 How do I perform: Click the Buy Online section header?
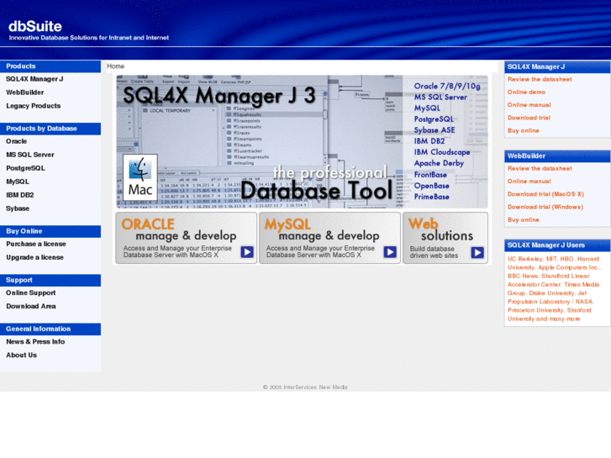(x=50, y=231)
